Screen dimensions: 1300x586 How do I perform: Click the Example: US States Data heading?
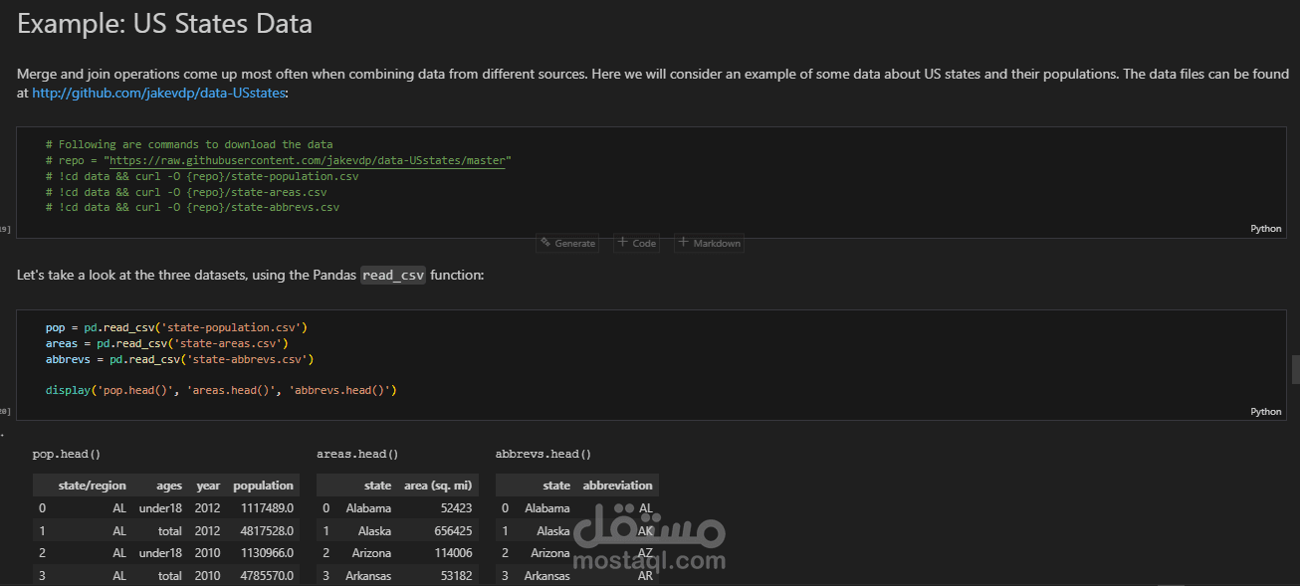click(164, 23)
